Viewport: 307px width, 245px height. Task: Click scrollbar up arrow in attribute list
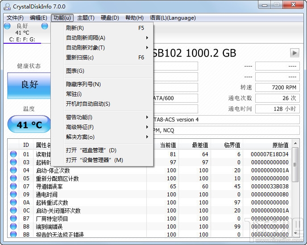point(295,143)
